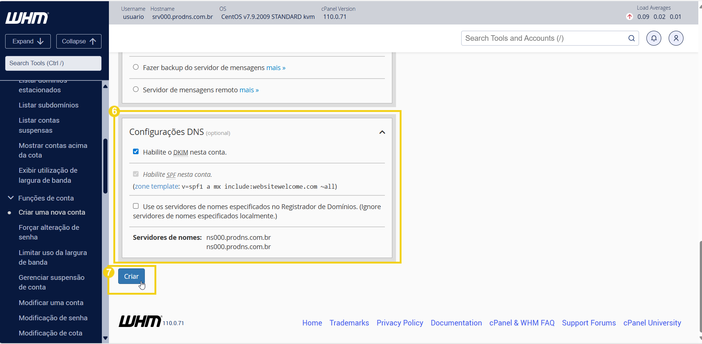Open Modificar uma conta item
702x344 pixels.
point(51,303)
